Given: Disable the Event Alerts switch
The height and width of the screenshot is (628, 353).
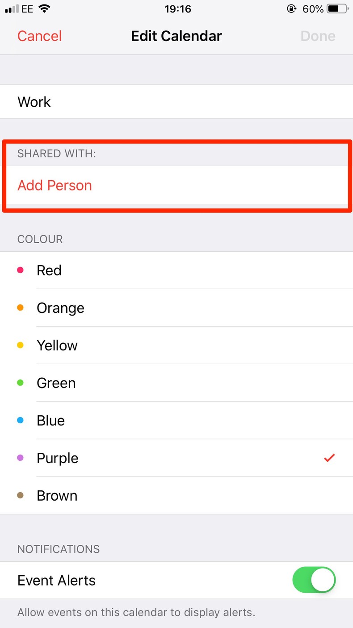Looking at the screenshot, I should pos(314,580).
